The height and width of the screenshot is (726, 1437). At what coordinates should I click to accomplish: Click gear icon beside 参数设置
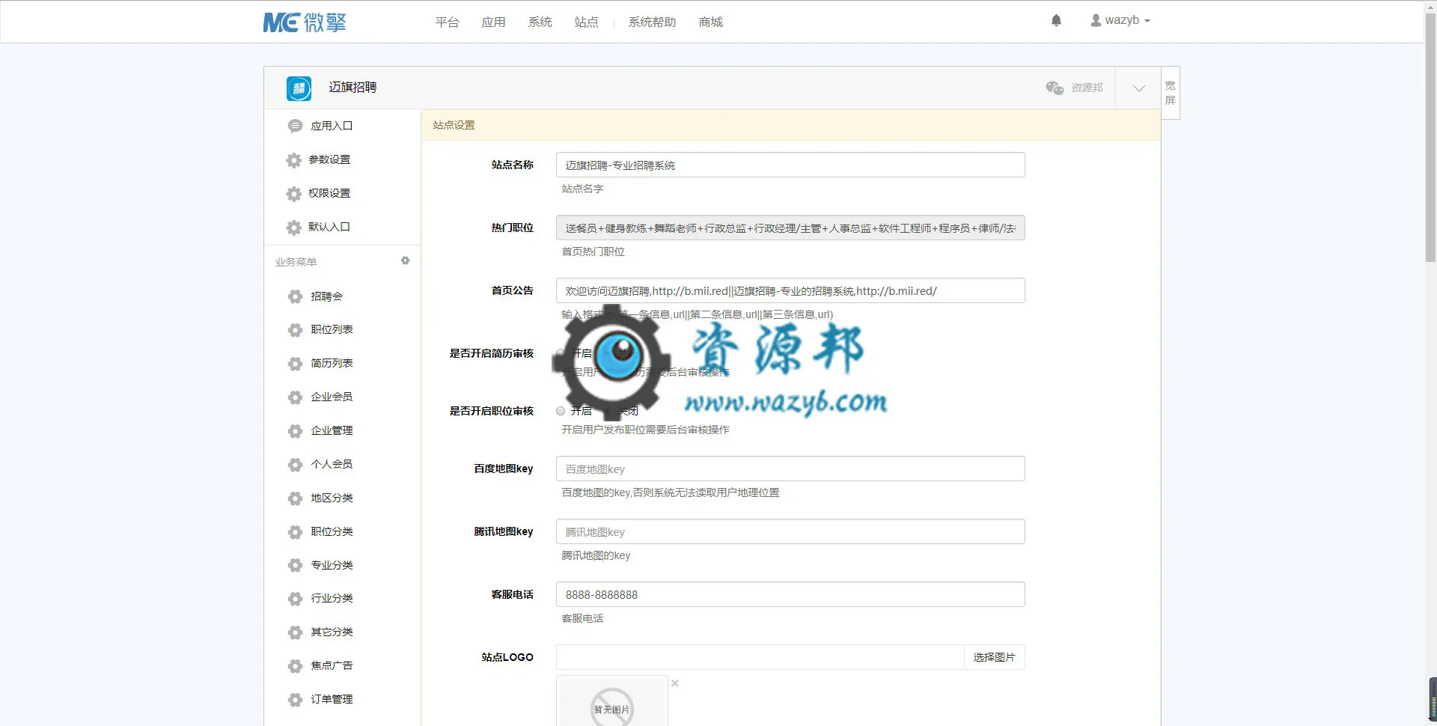(x=293, y=159)
